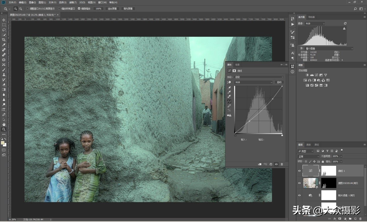Switch to the 通道 tab

pyautogui.click(x=309, y=145)
